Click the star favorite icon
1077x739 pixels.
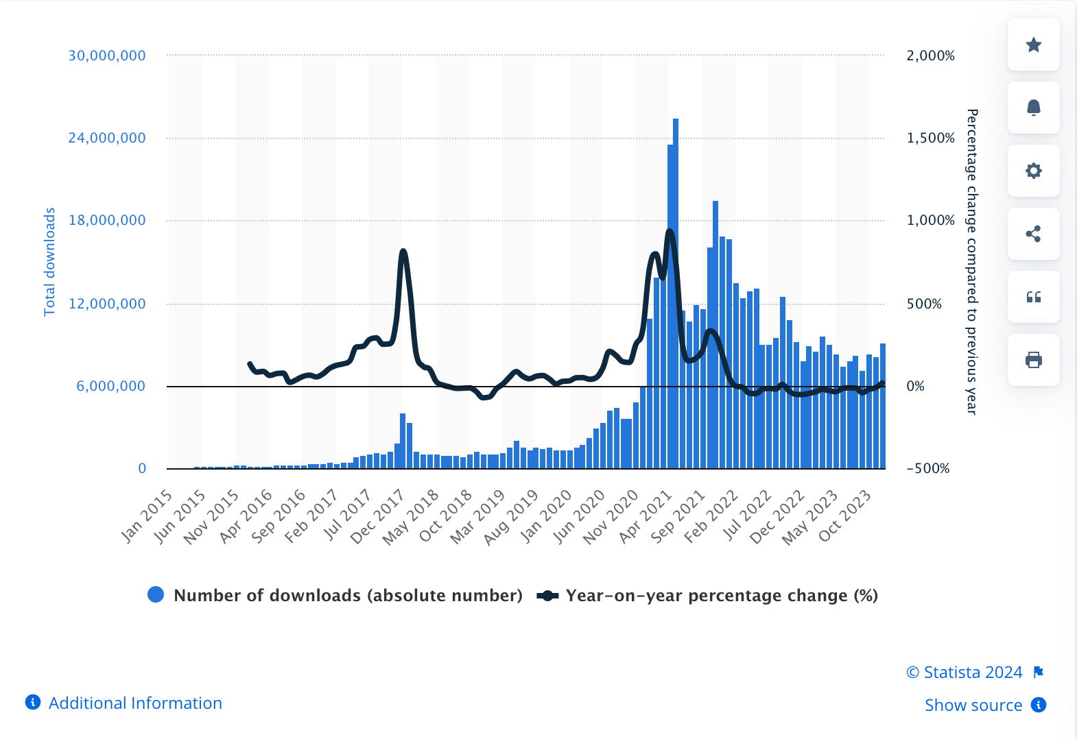coord(1033,45)
